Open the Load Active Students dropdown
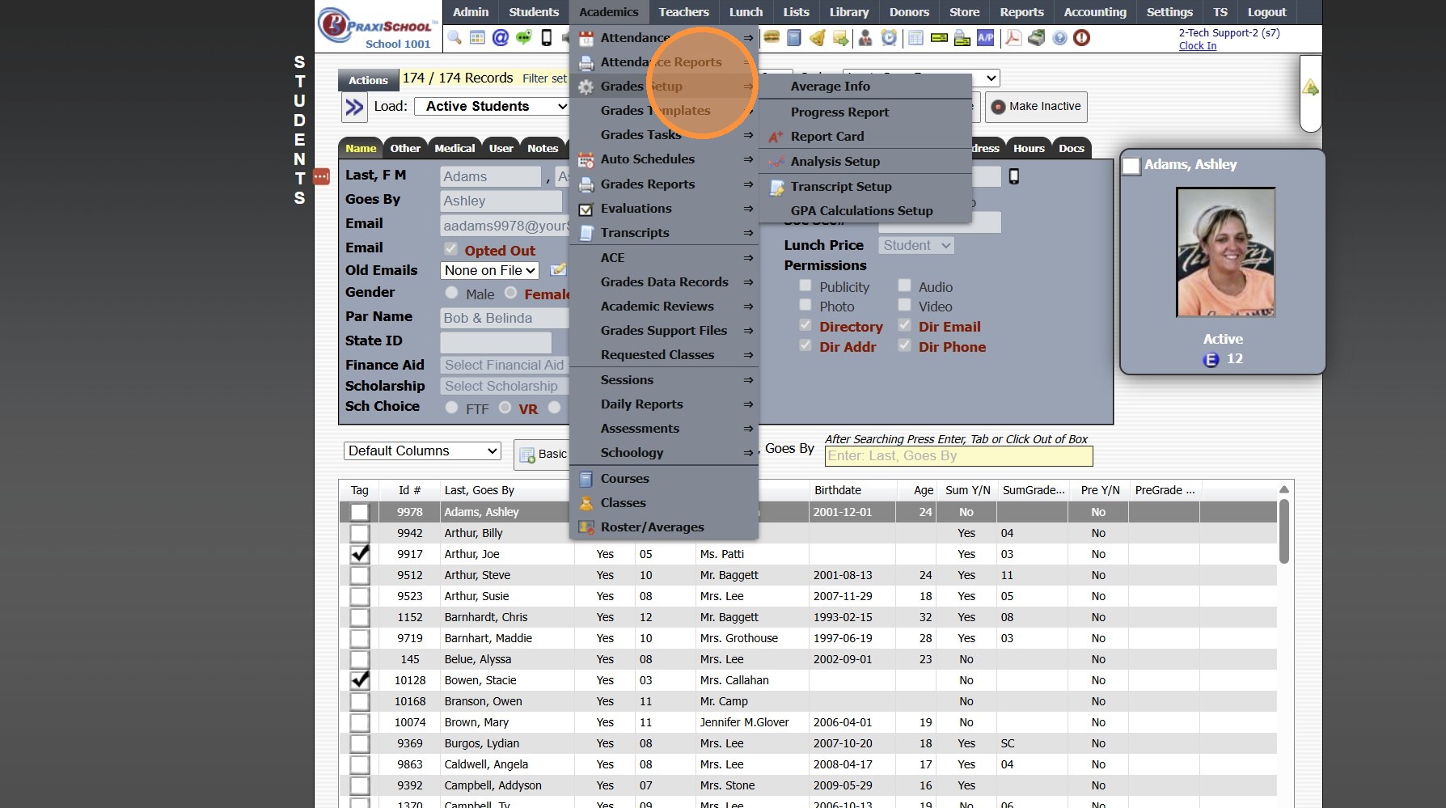Screen dimensions: 1446x808 (492, 107)
